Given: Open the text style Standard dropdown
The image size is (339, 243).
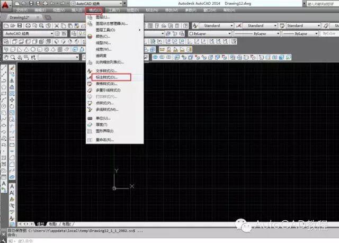Looking at the screenshot, I should 216,26.
